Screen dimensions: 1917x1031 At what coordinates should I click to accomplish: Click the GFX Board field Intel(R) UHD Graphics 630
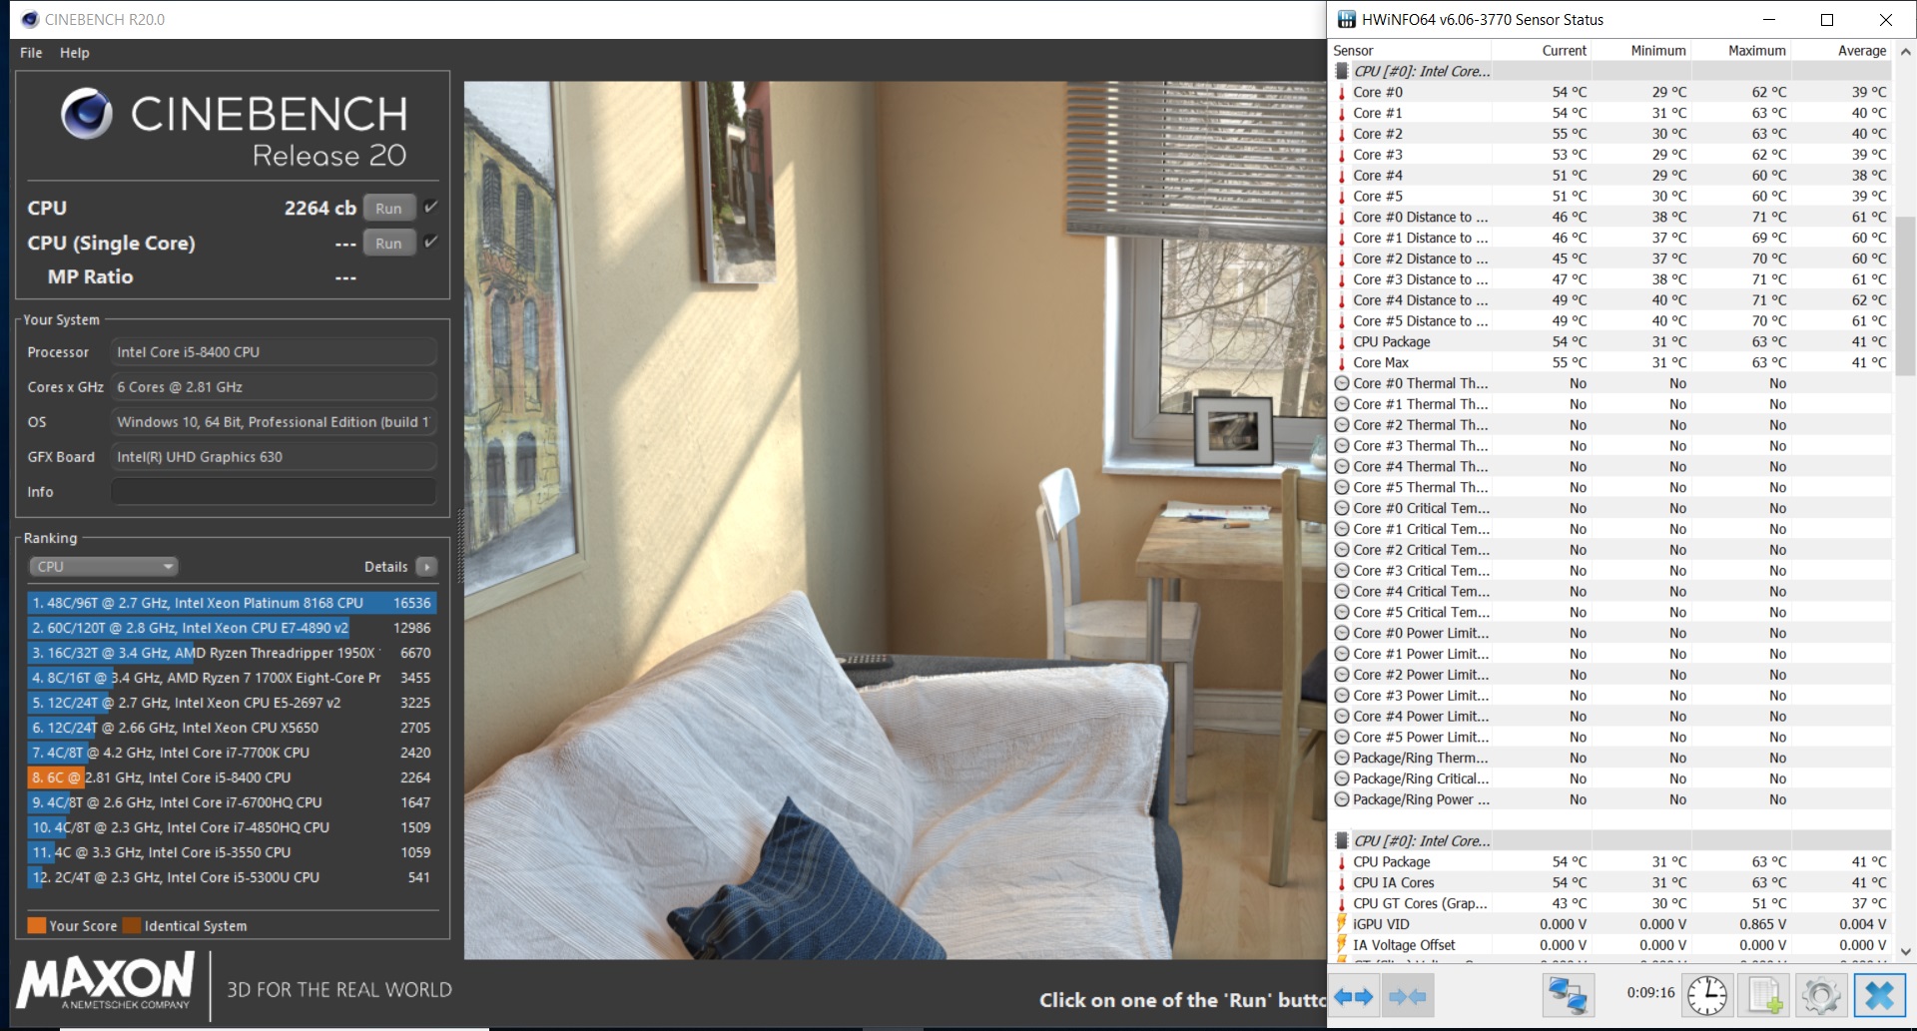tap(274, 456)
